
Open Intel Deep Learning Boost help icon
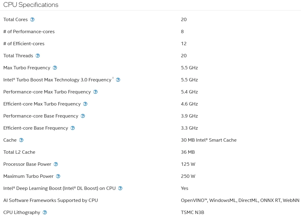tap(120, 188)
